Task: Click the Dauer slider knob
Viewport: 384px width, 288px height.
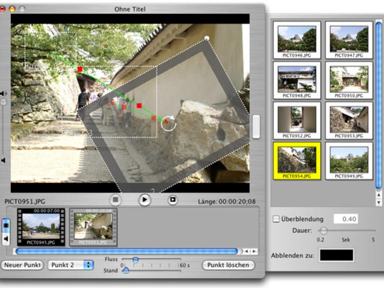Action: [323, 230]
